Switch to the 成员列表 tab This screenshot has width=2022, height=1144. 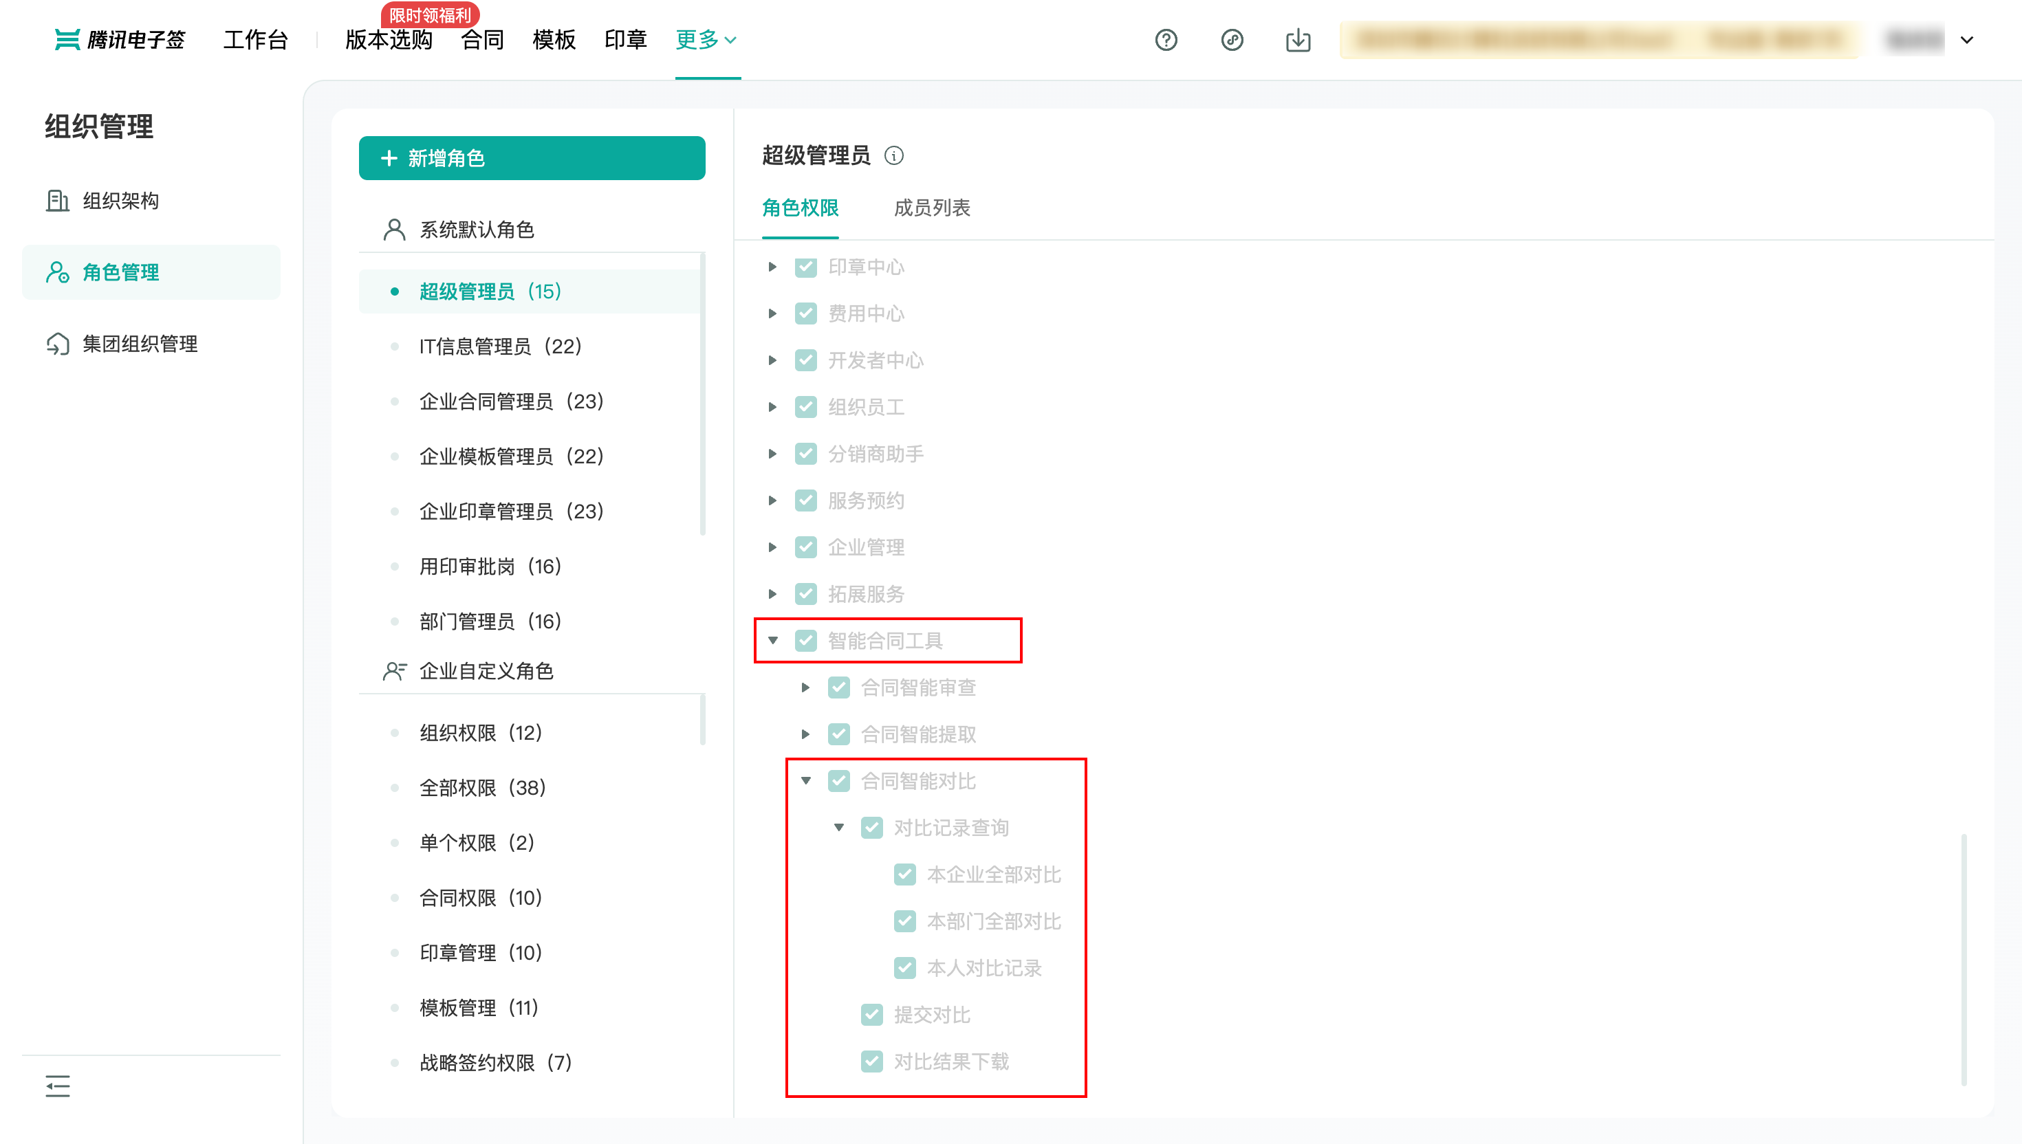click(931, 208)
